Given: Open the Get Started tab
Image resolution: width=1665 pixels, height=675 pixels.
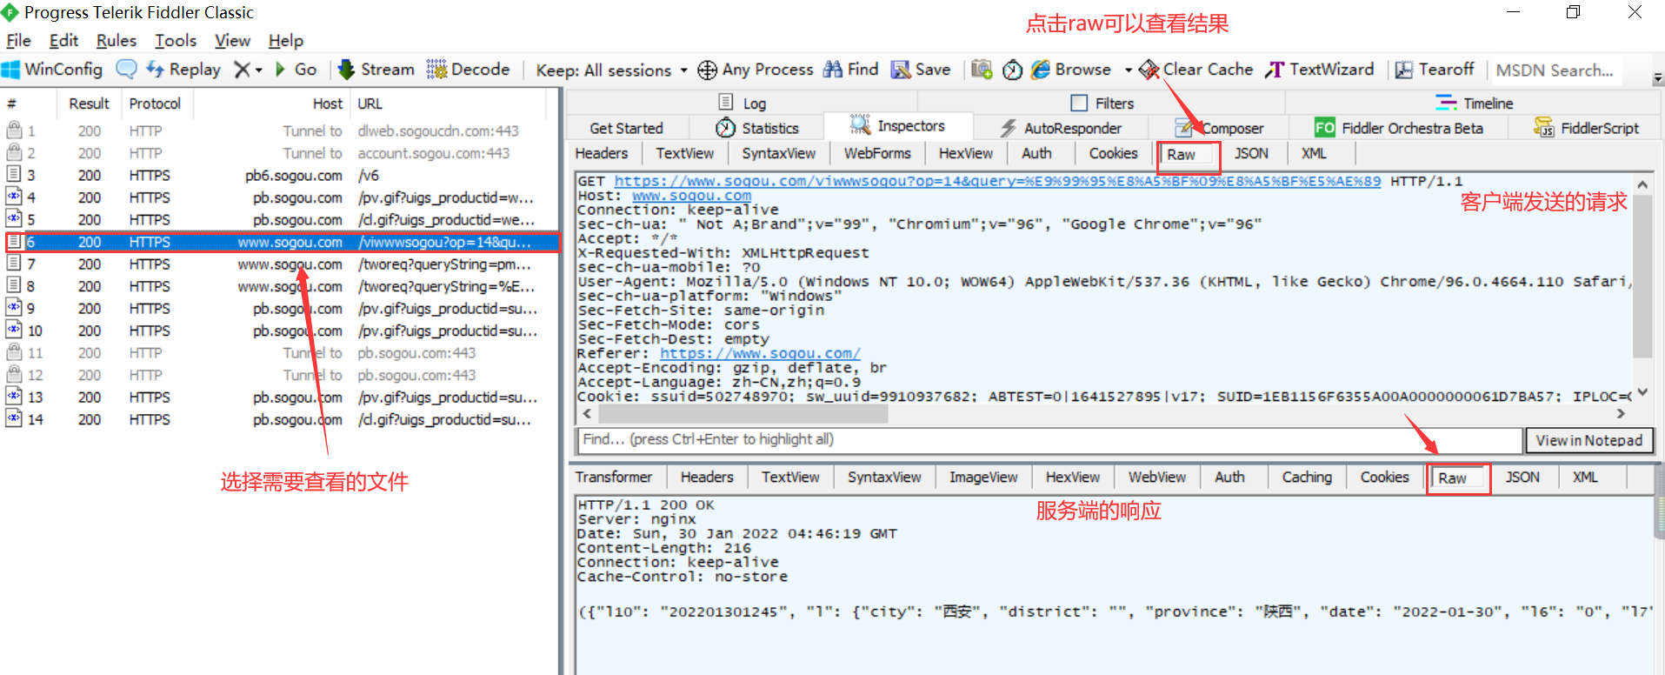Looking at the screenshot, I should click(626, 128).
